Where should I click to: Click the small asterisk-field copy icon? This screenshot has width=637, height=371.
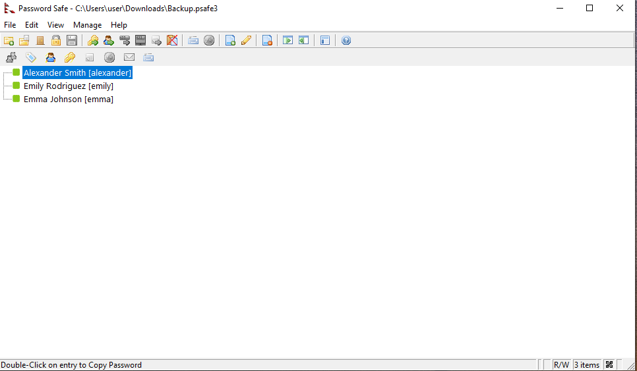click(x=125, y=41)
